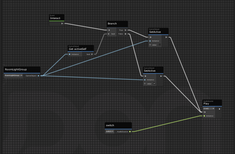Open the RoomLightGroup variable dropdown
This screenshot has height=154, width=235.
tap(14, 76)
